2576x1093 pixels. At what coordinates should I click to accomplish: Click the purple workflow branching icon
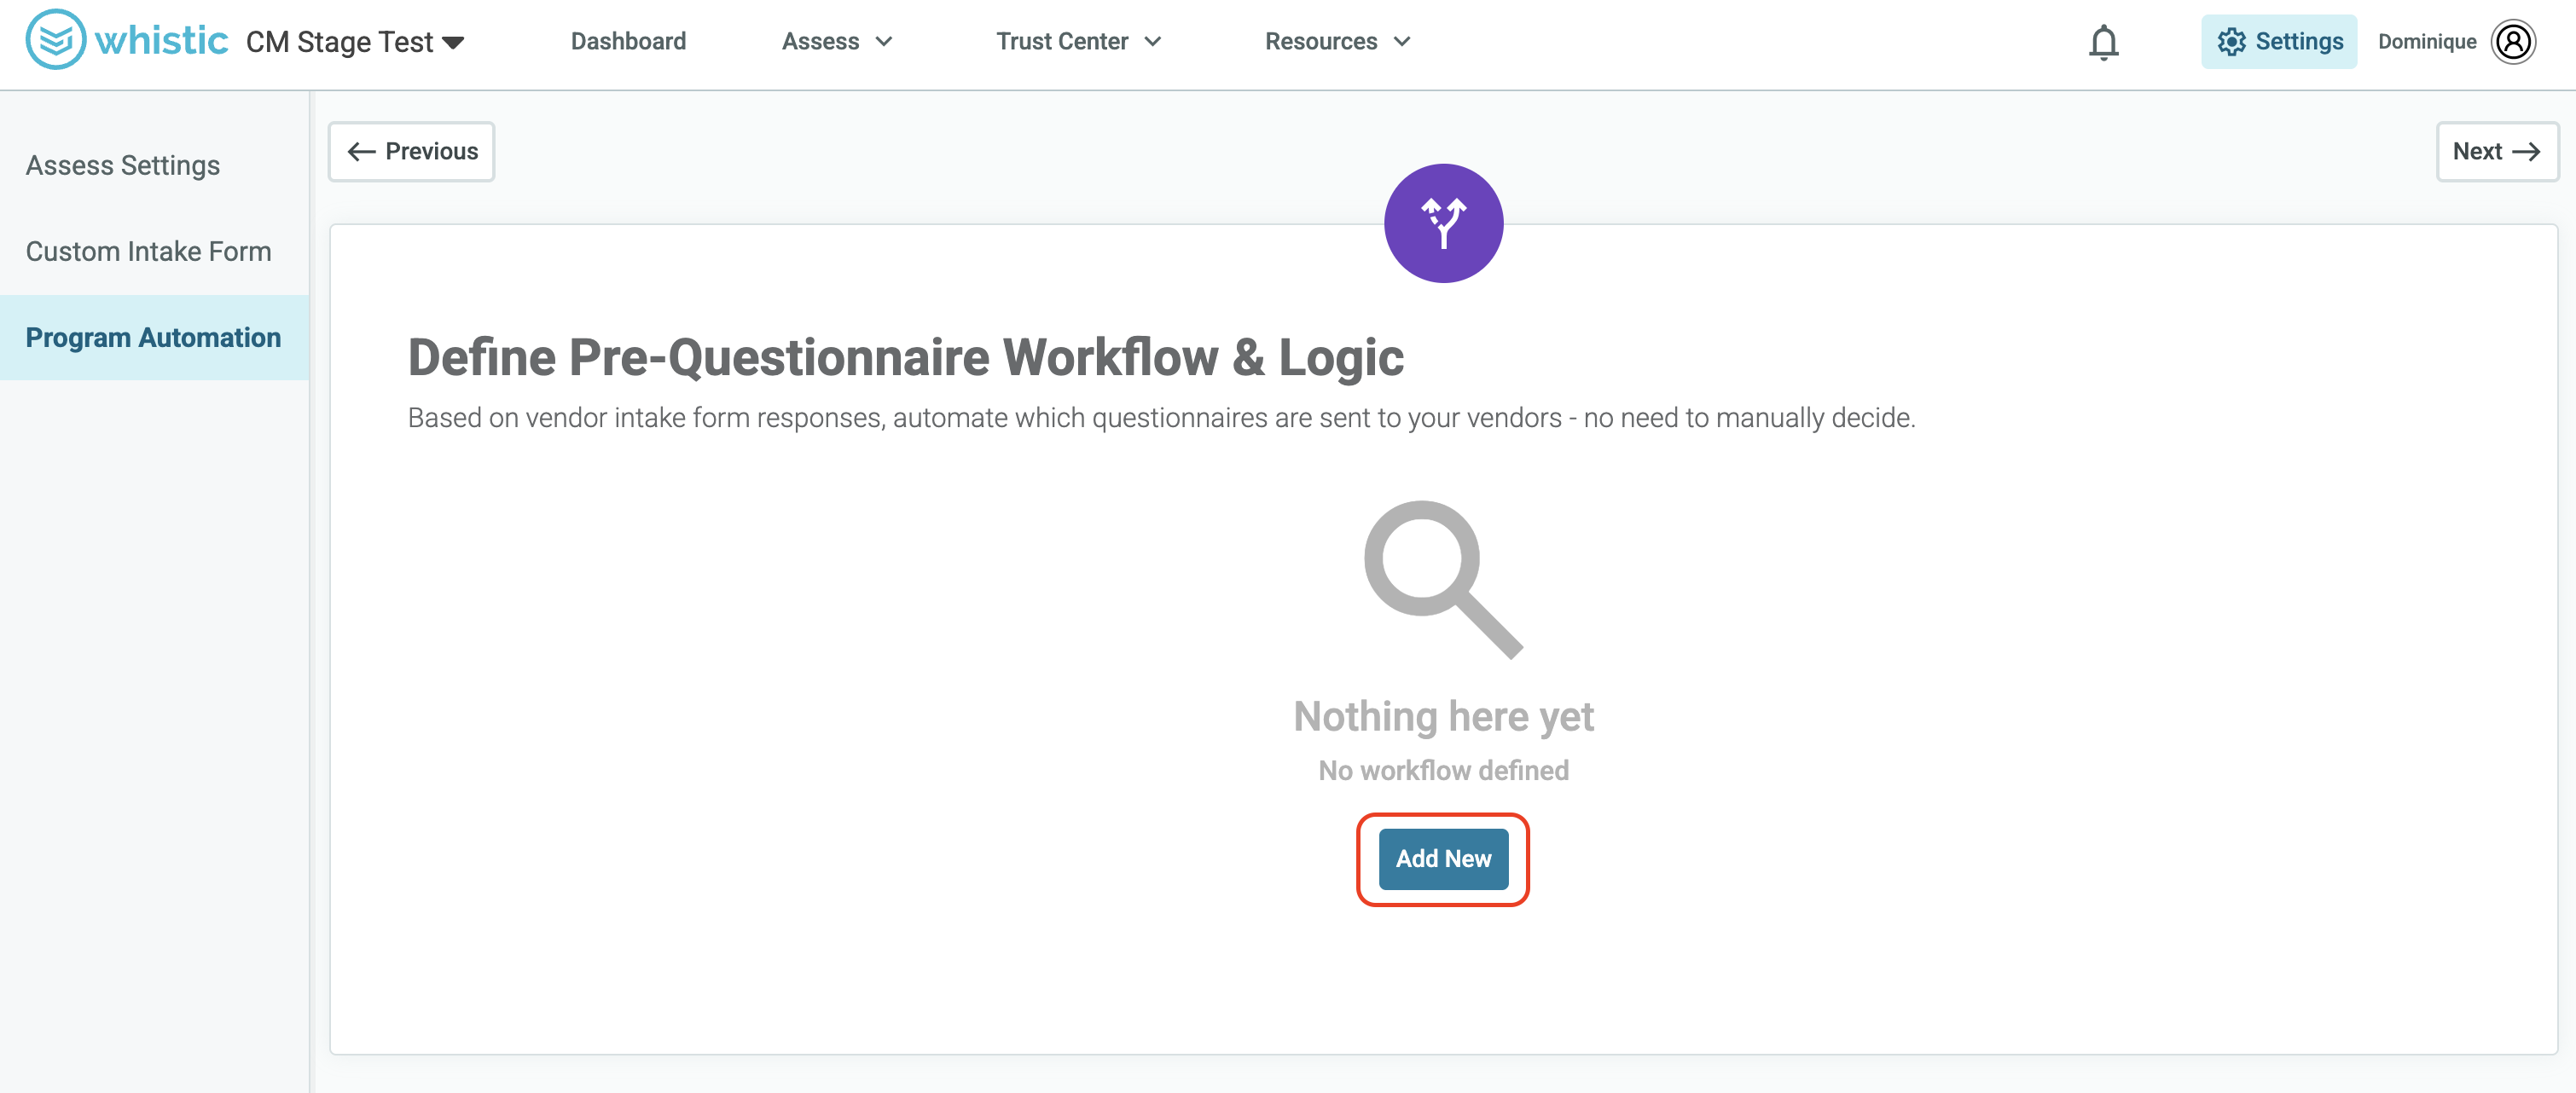1443,223
